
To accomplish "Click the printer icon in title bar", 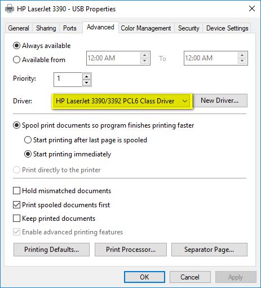I will (10, 9).
